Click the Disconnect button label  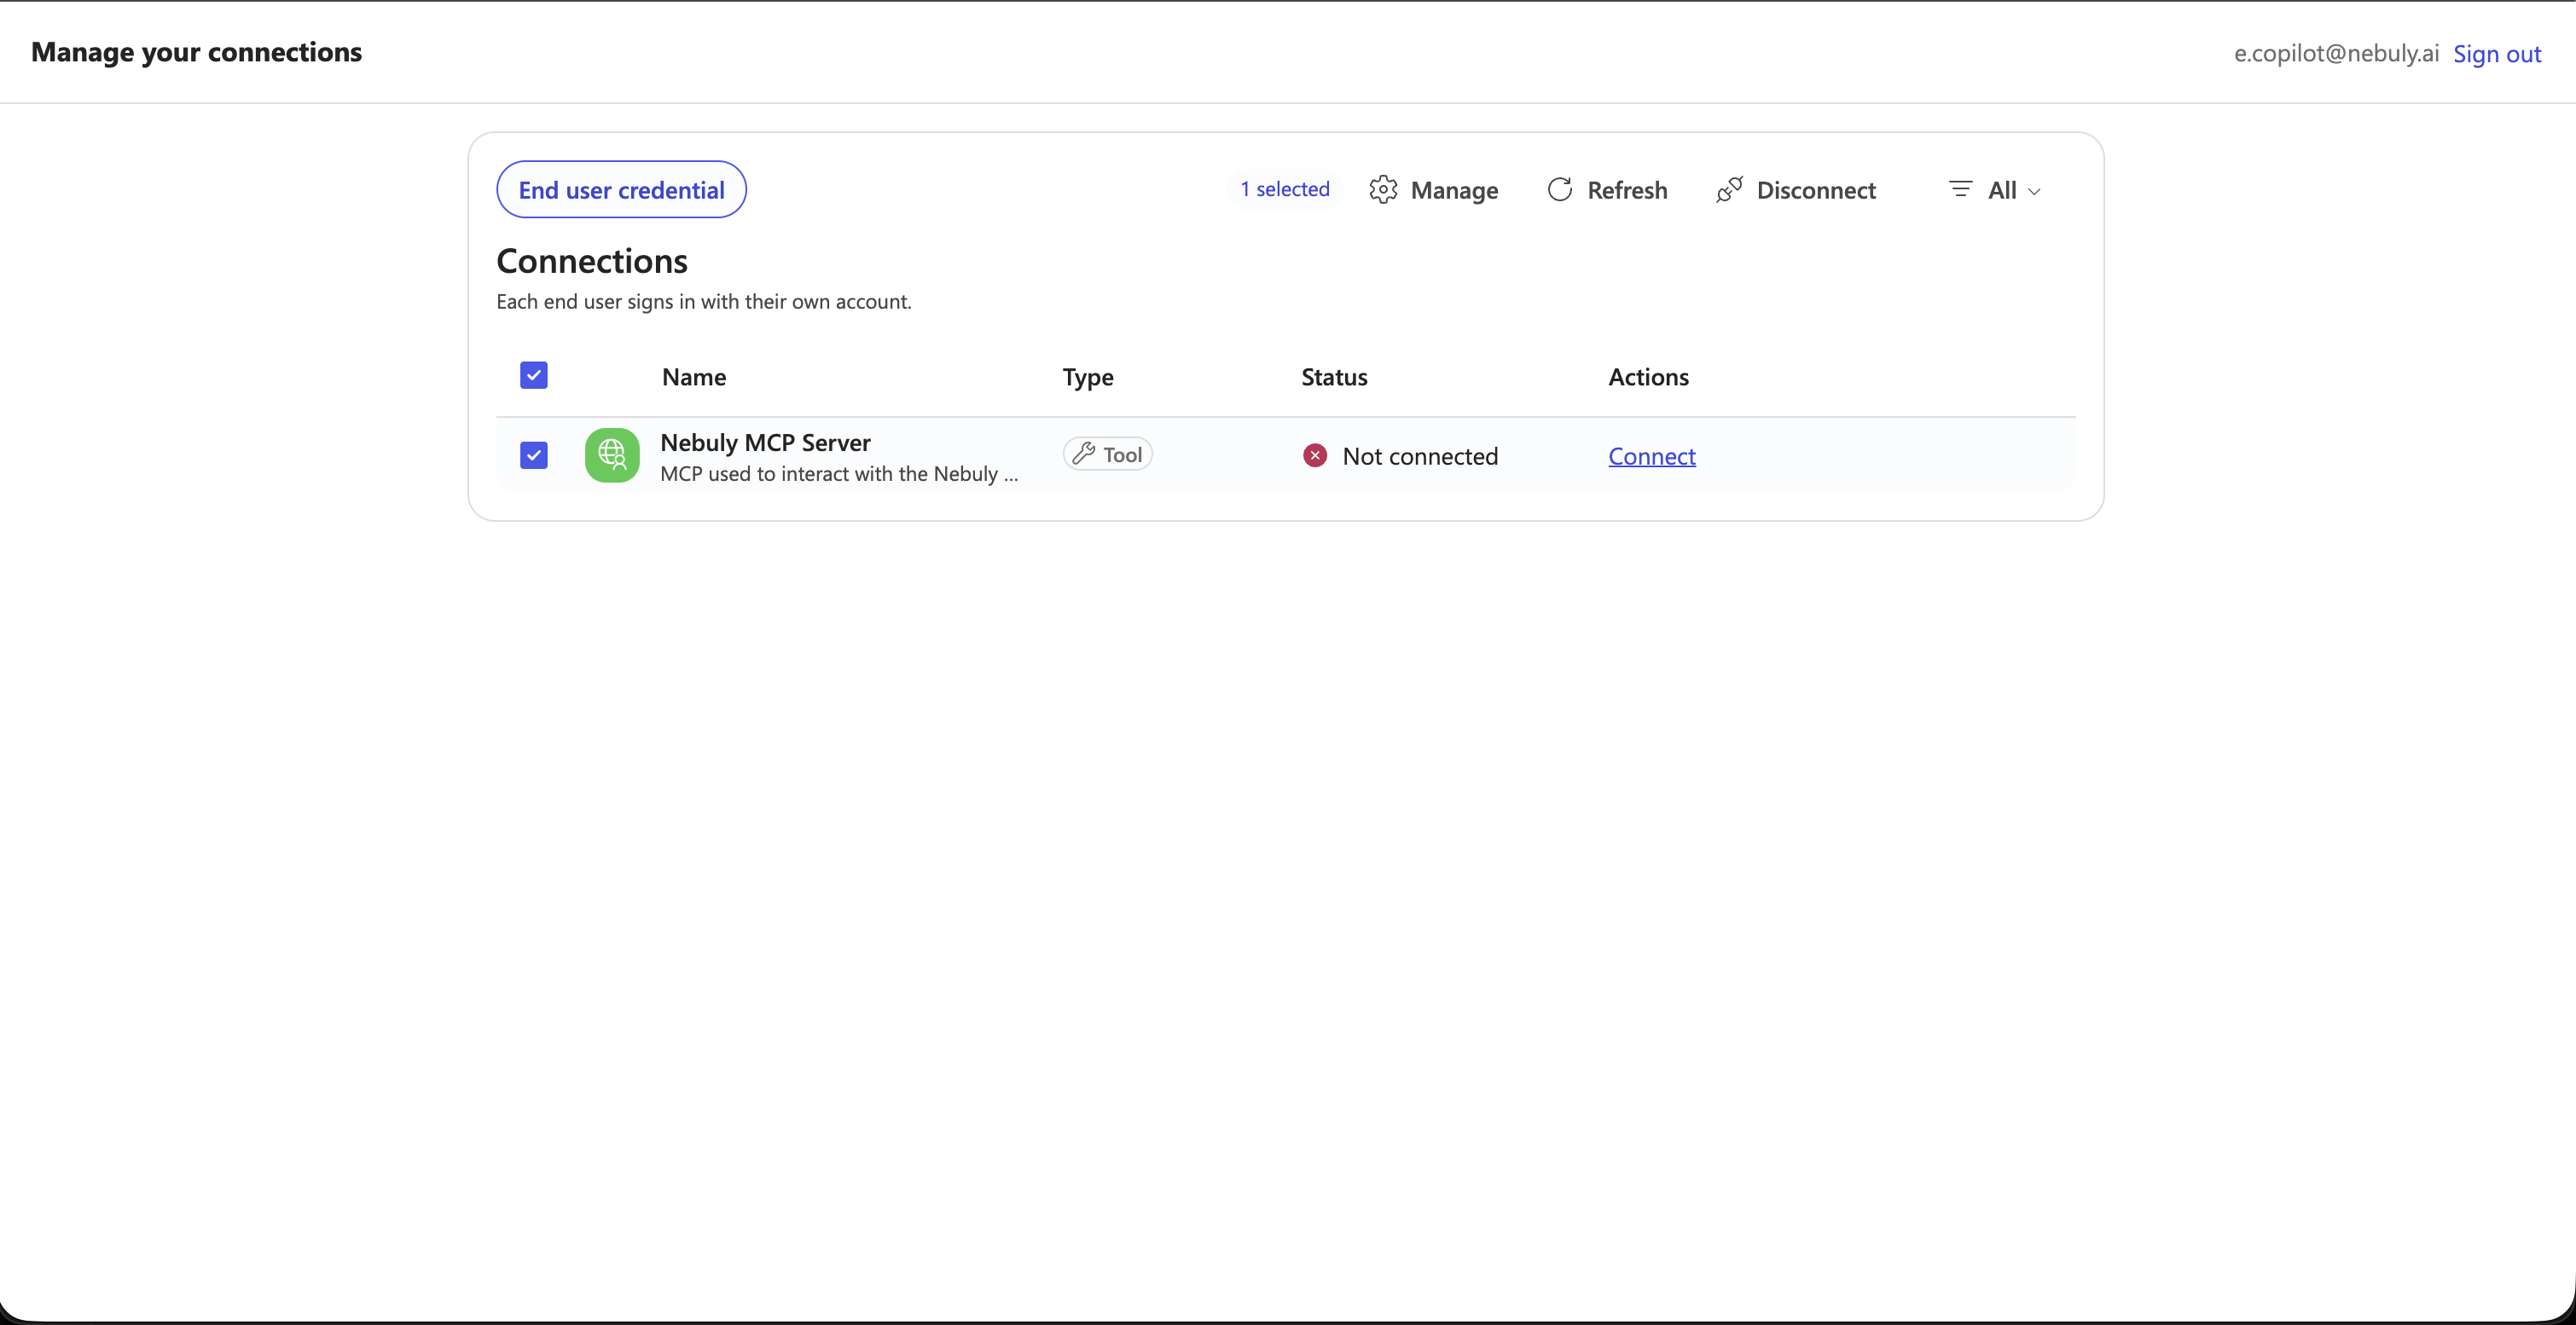1816,190
